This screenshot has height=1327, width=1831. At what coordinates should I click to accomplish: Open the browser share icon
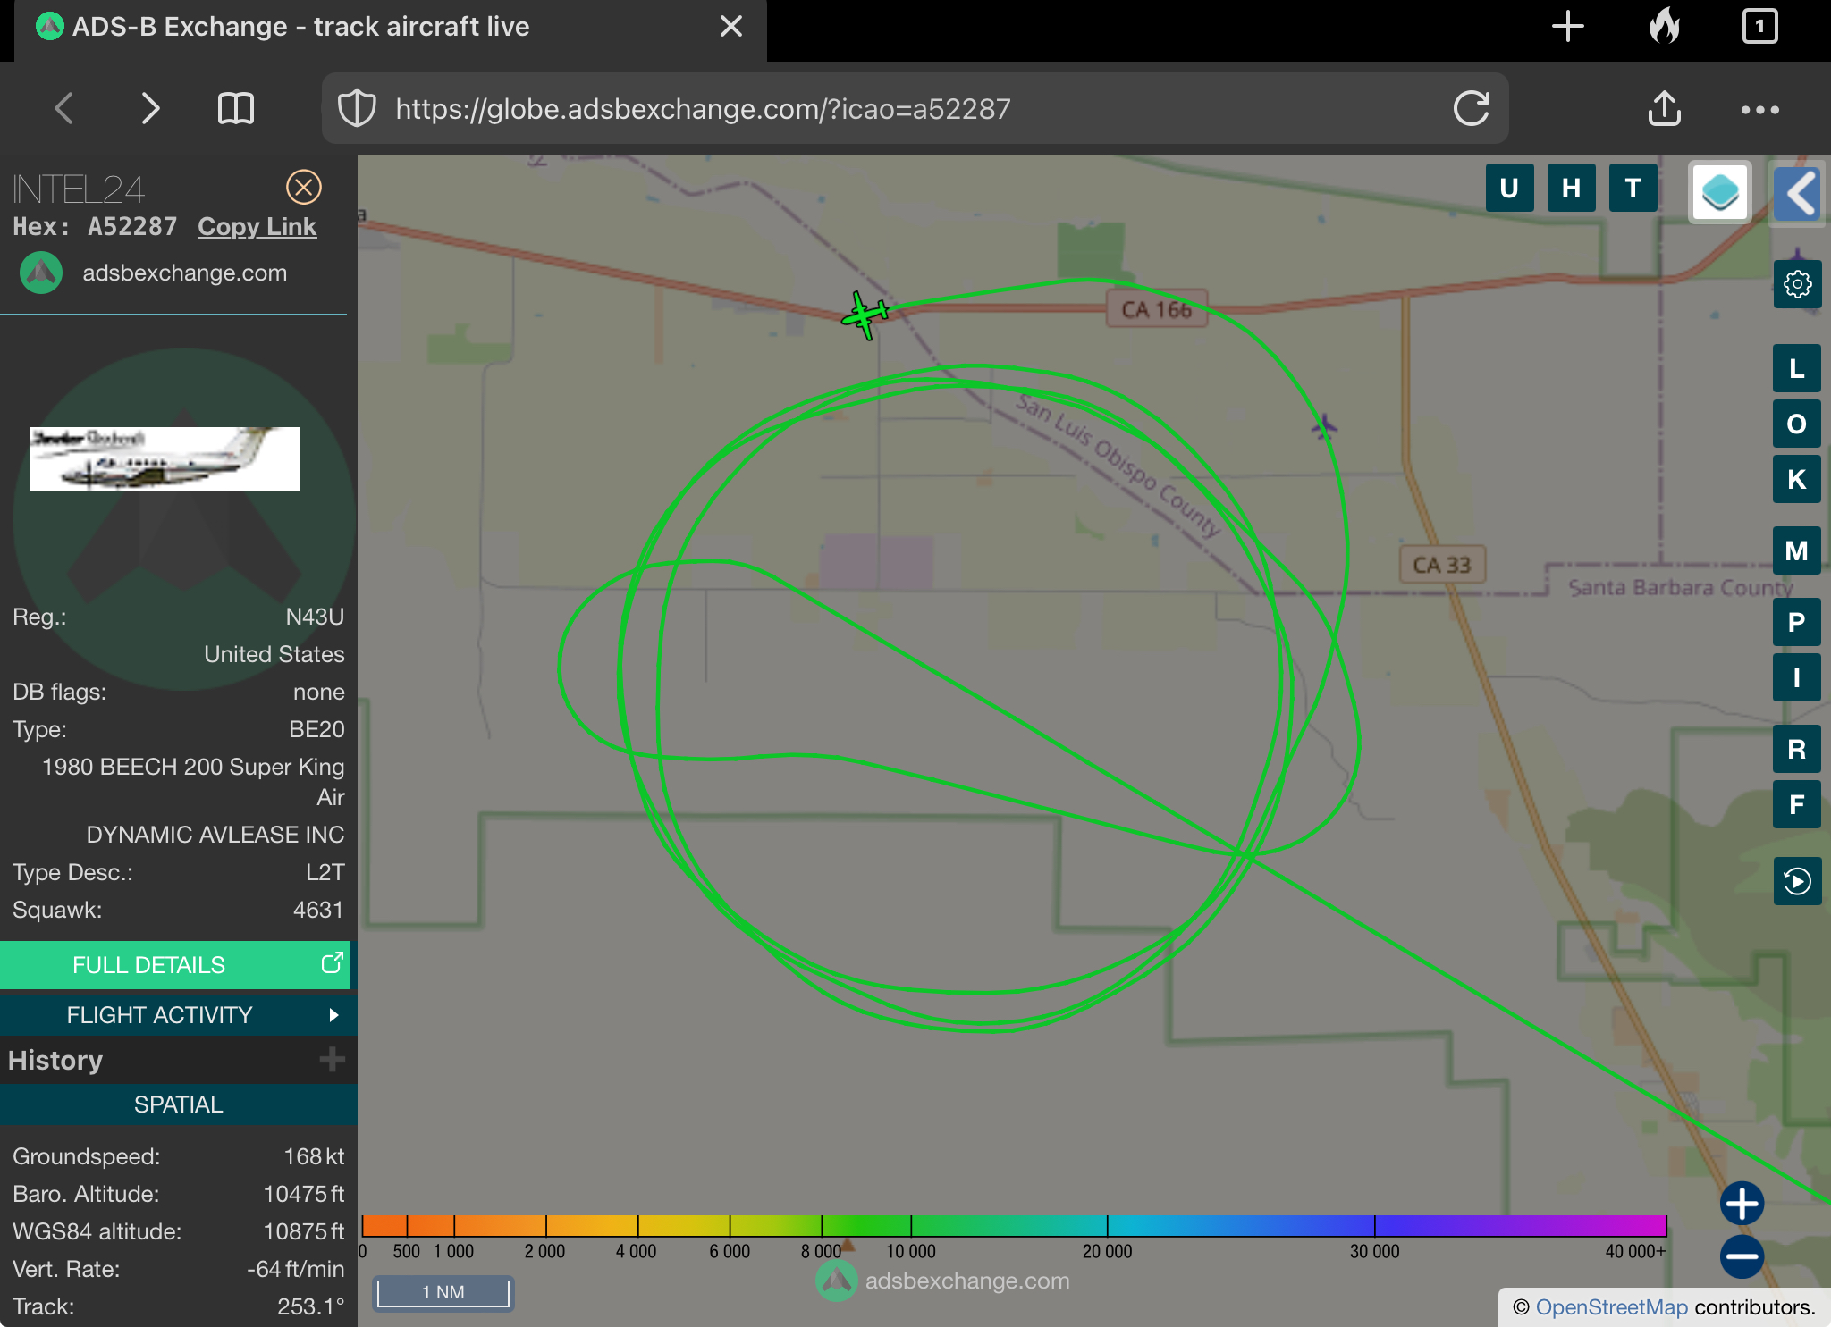point(1664,109)
